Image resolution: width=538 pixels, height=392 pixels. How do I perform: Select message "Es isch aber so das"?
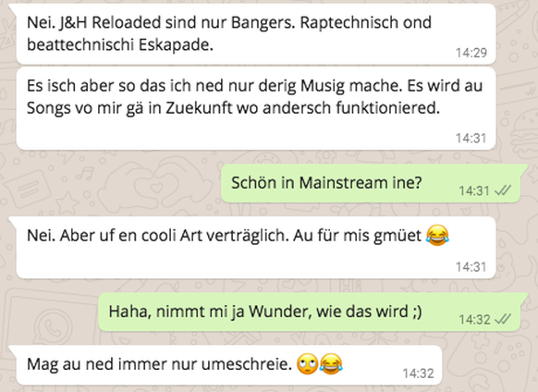point(256,108)
